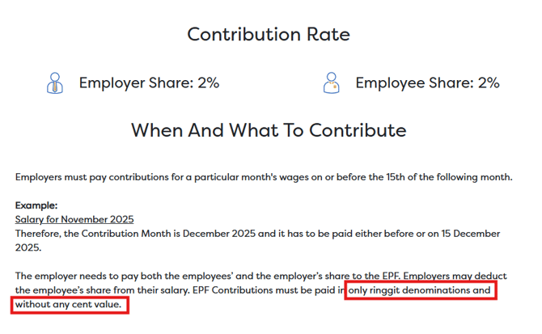Click the "2%" value beside Employer Share
The width and height of the screenshot is (542, 334).
coord(208,82)
